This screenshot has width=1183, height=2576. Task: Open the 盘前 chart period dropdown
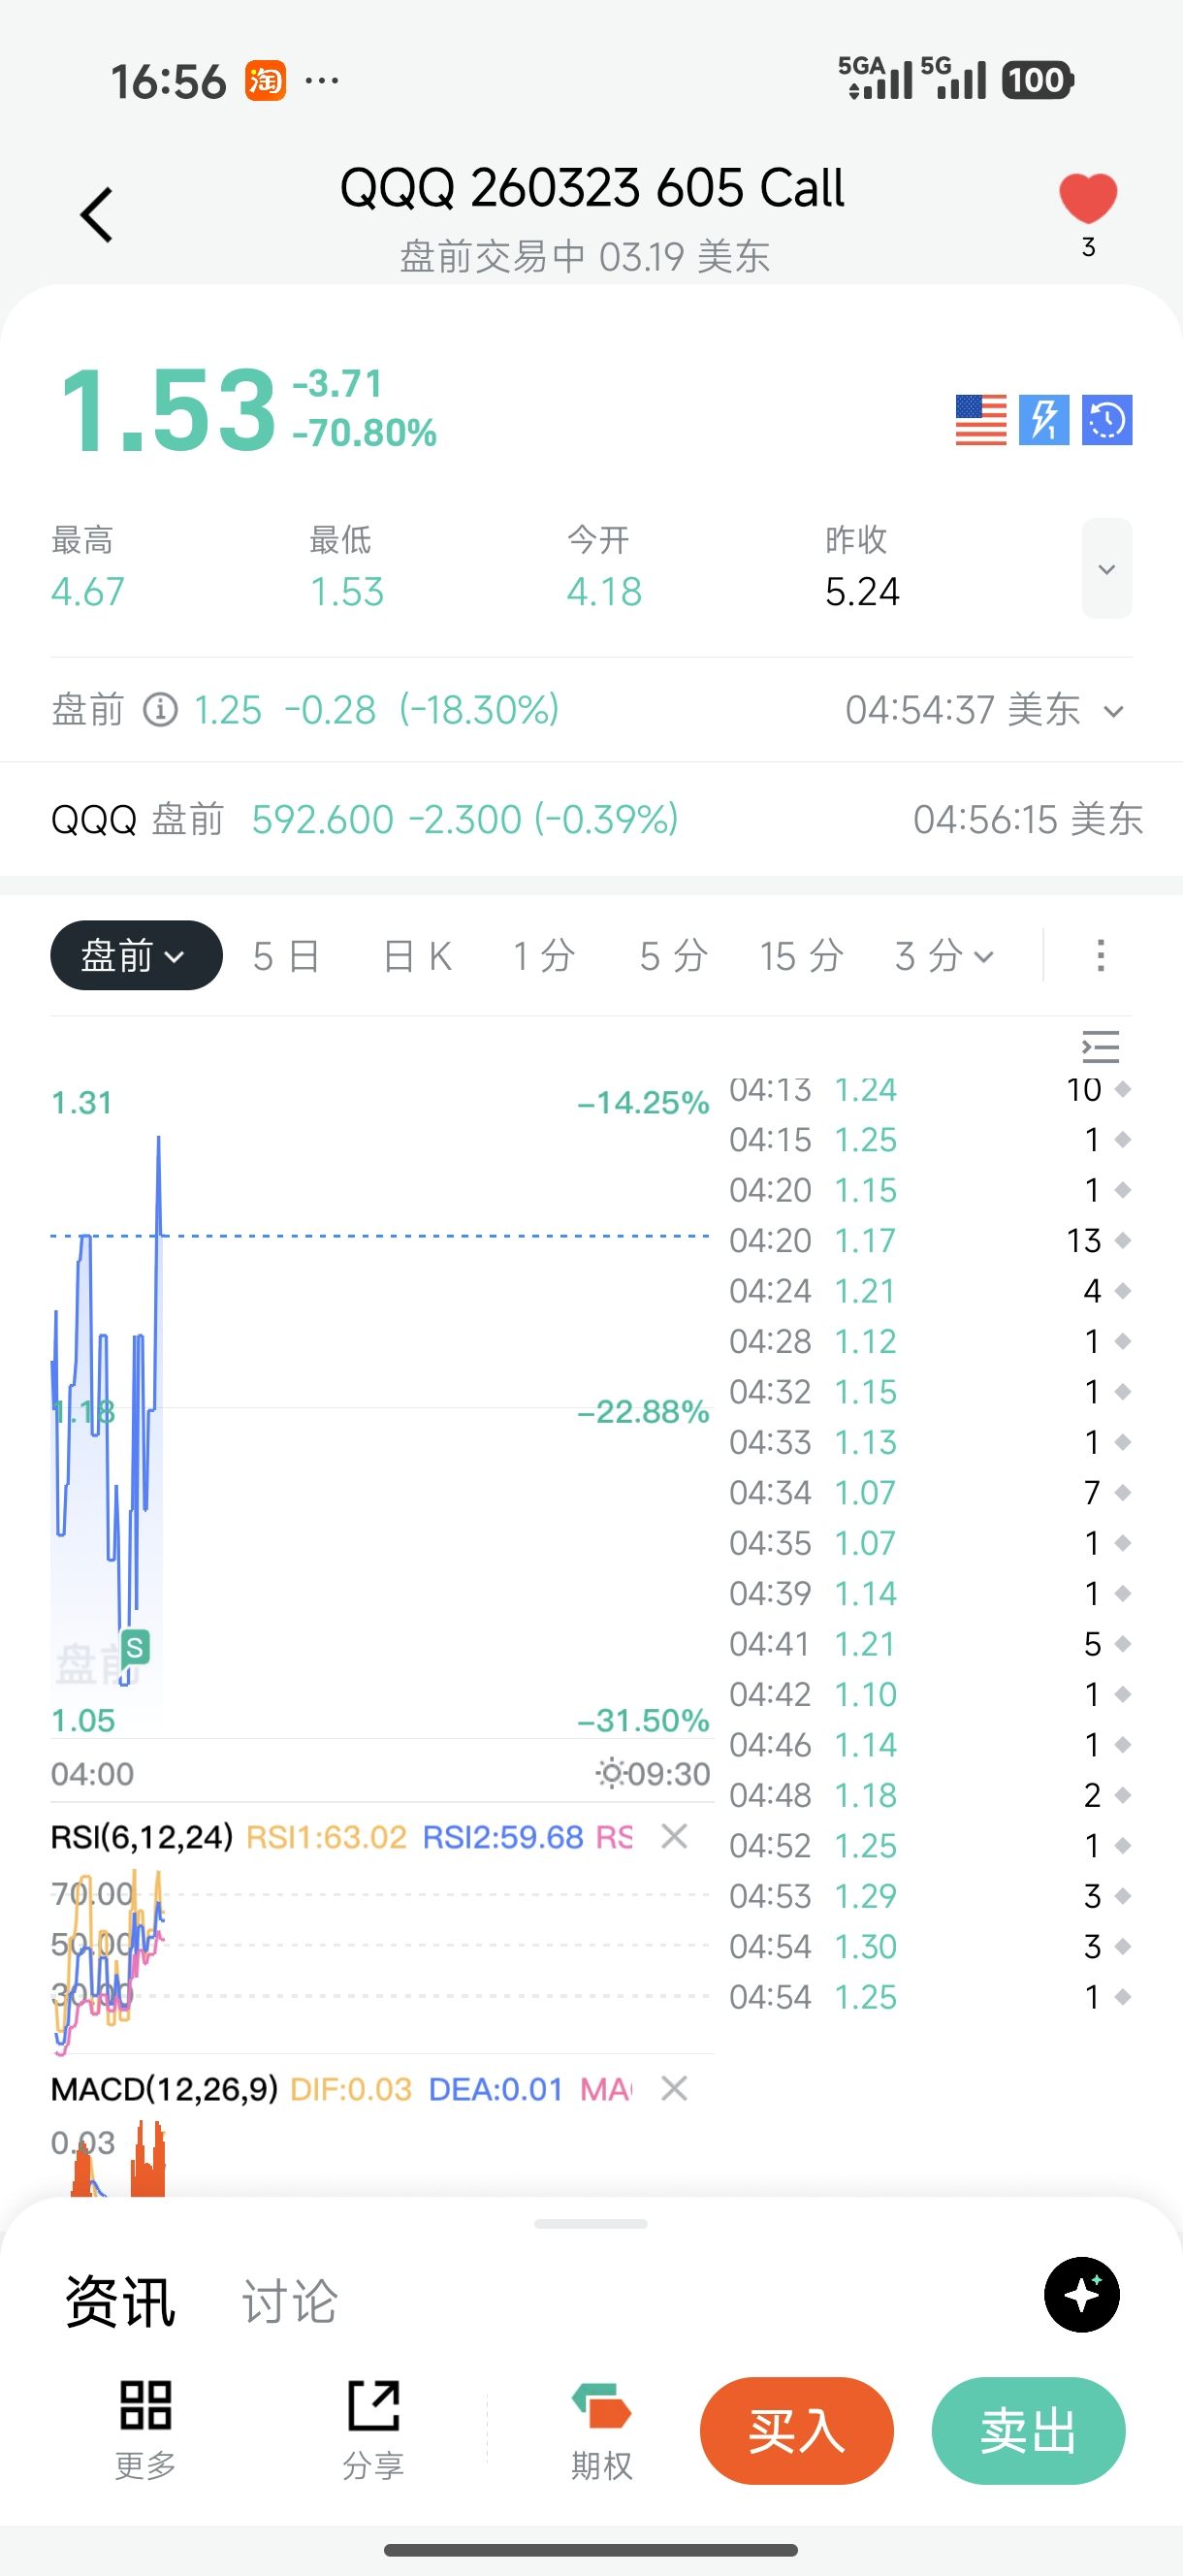point(136,956)
